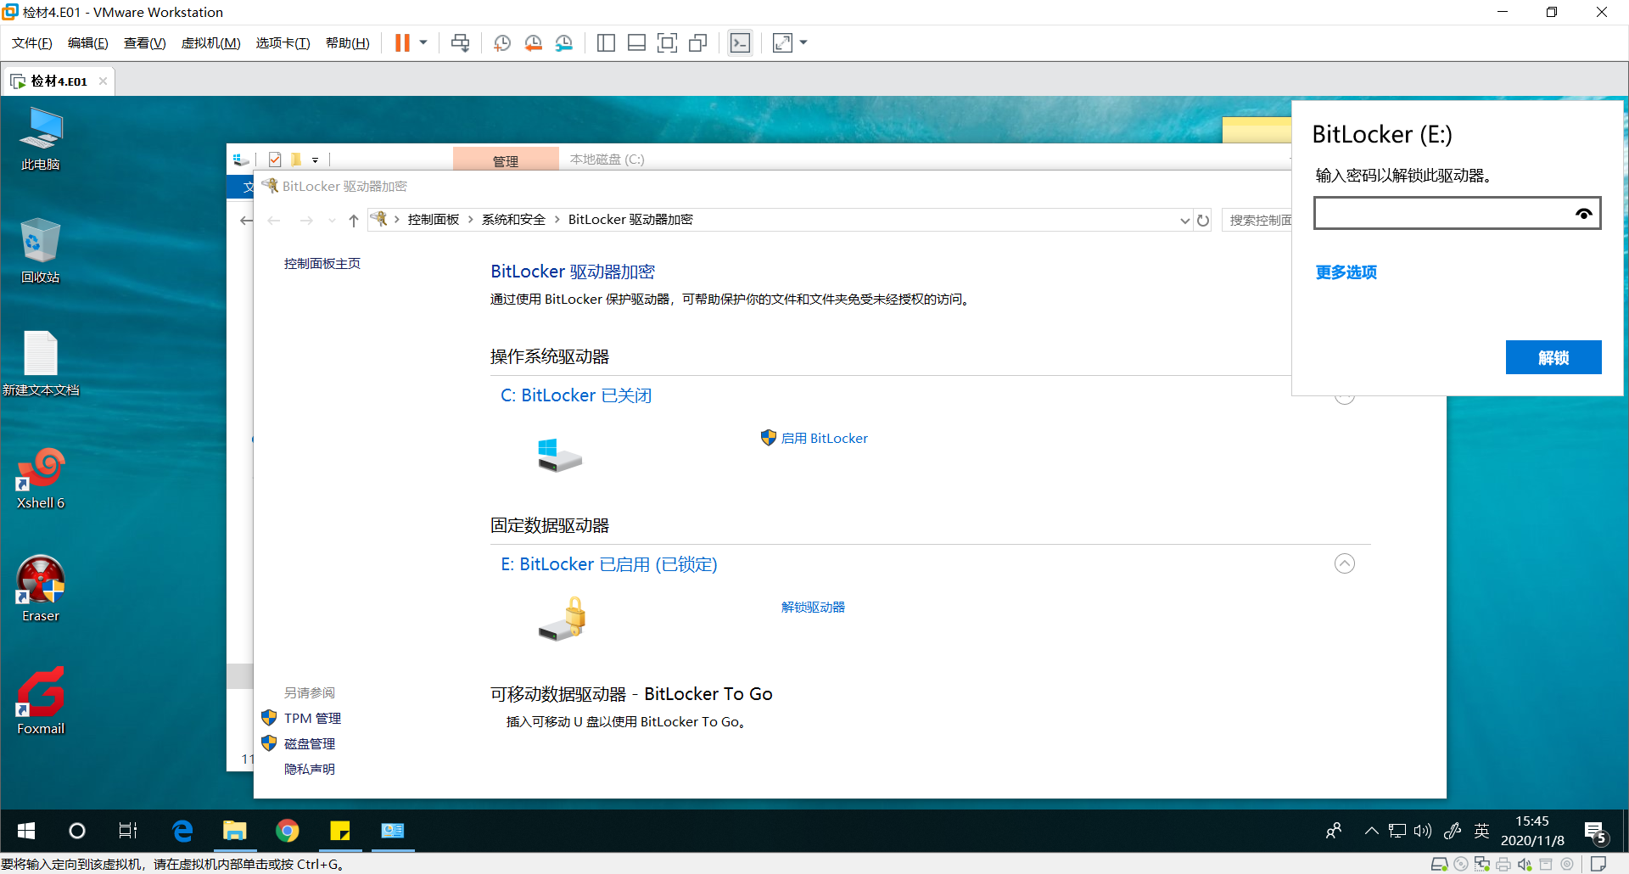Open File Explorer from the taskbar

click(x=235, y=832)
